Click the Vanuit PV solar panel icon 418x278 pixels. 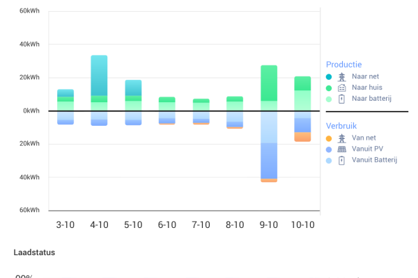click(x=341, y=149)
